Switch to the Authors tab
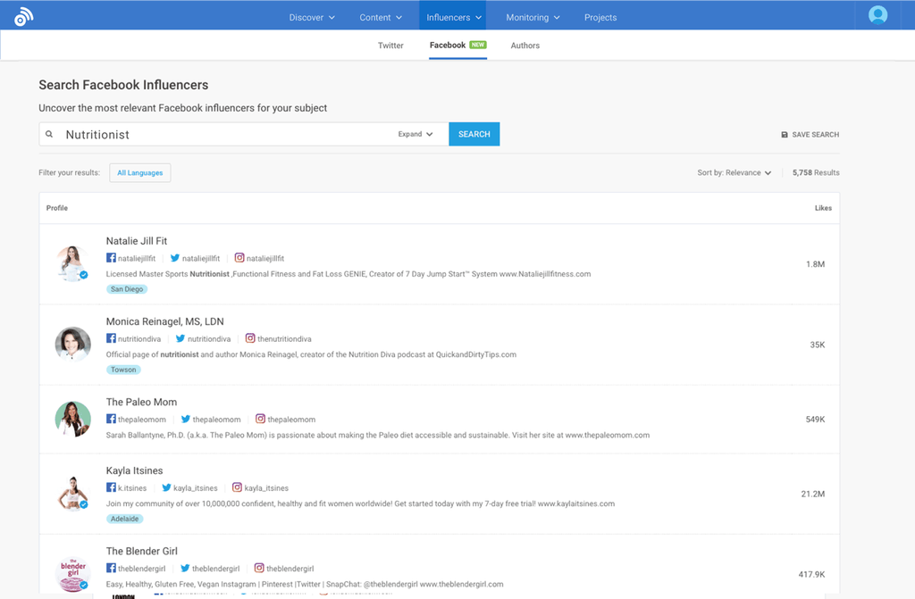The height and width of the screenshot is (599, 915). [525, 46]
